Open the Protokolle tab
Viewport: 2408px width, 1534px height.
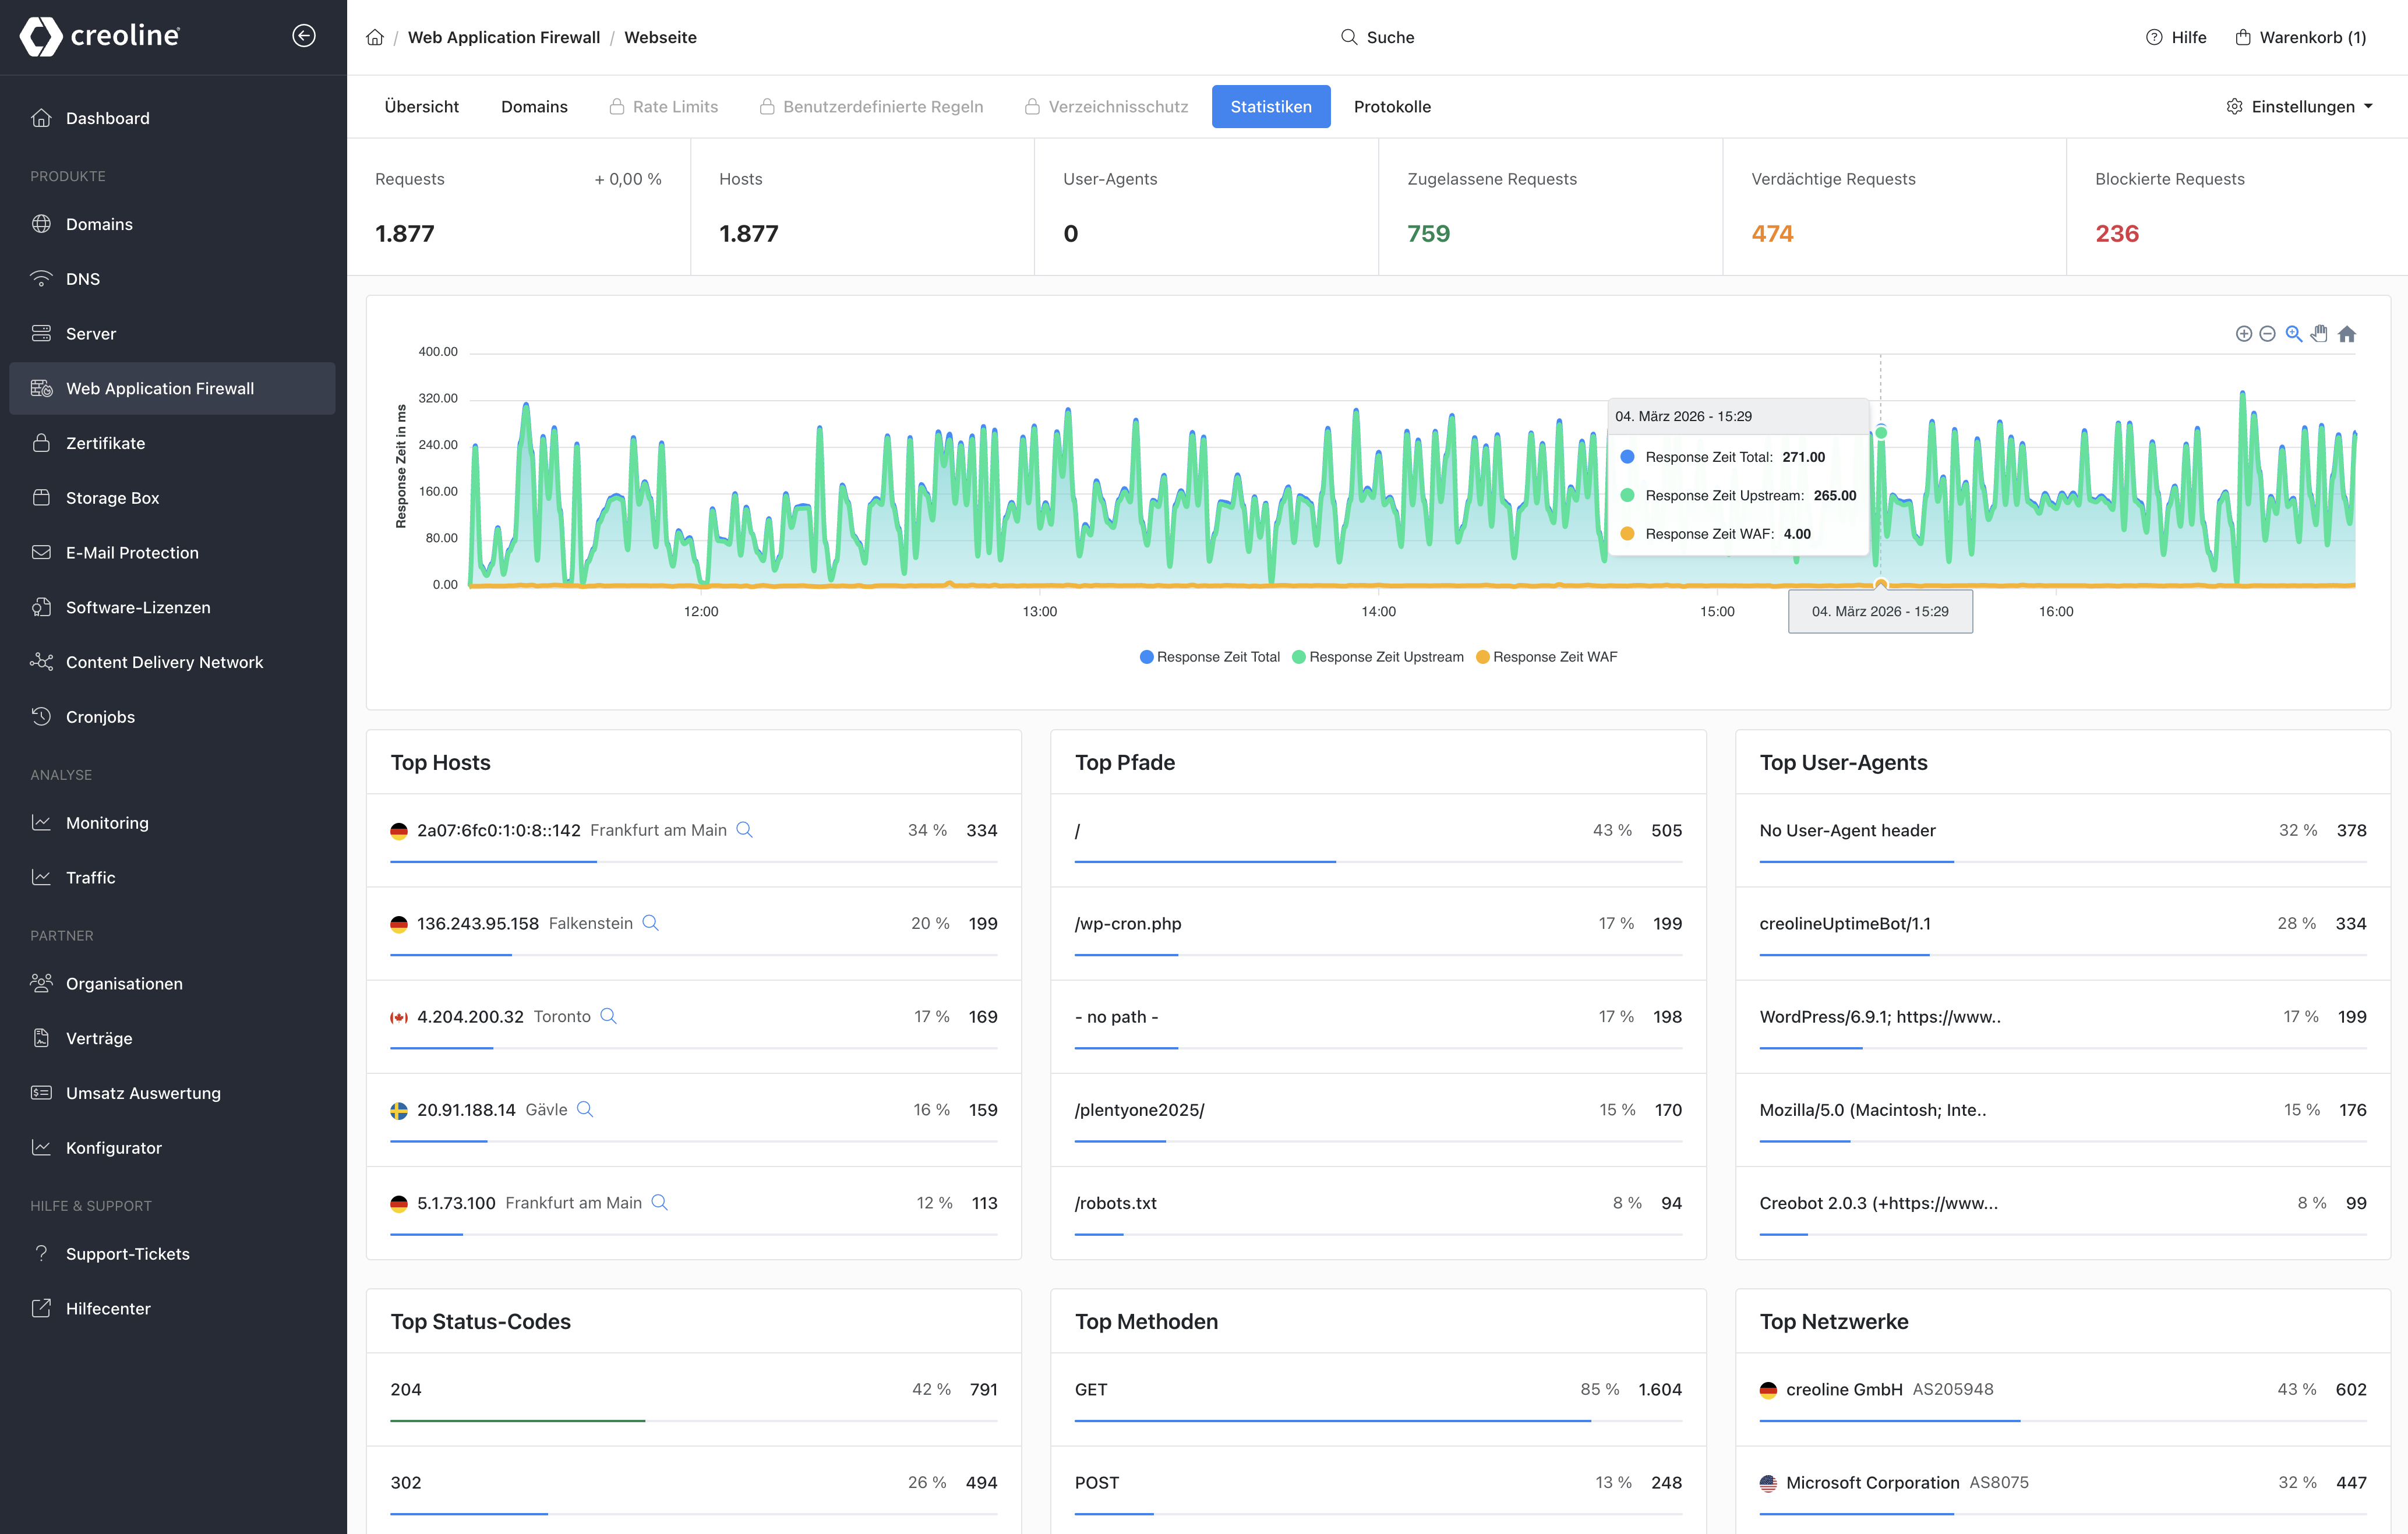pos(1392,106)
